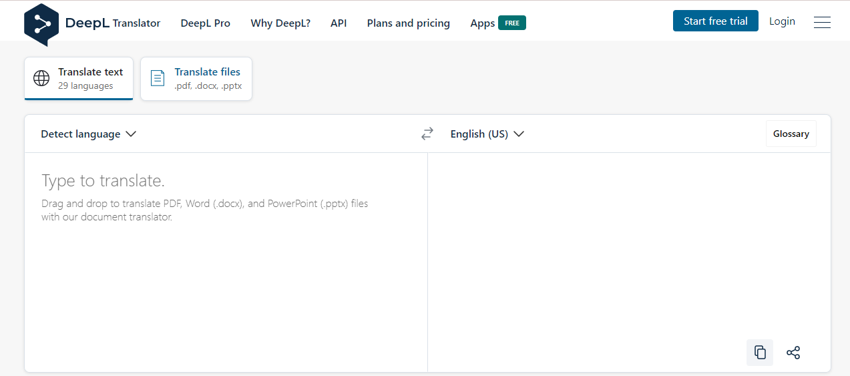Copy translation with the clipboard icon

tap(760, 353)
